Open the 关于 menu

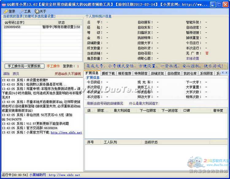40,11
